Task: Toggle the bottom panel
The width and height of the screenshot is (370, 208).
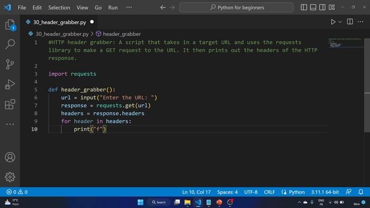Action: 313,8
